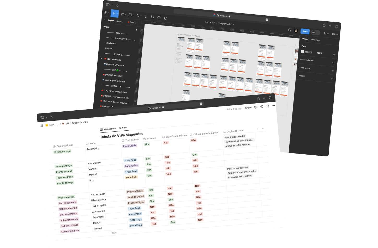378x248 pixels.
Task: Select the Move tool in Figma toolbar
Action: 114,13
